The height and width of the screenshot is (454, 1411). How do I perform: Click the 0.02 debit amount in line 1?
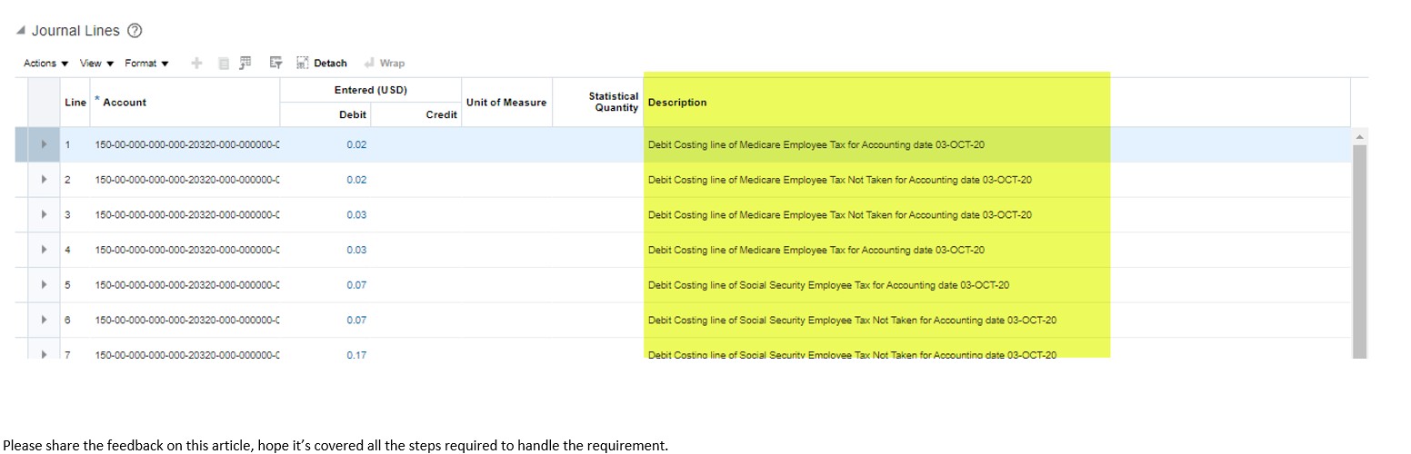click(x=356, y=144)
